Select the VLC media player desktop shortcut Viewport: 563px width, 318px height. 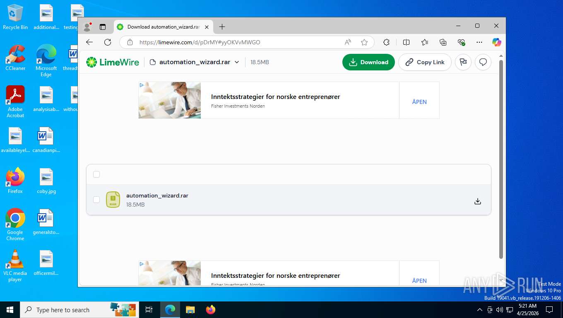pyautogui.click(x=15, y=266)
